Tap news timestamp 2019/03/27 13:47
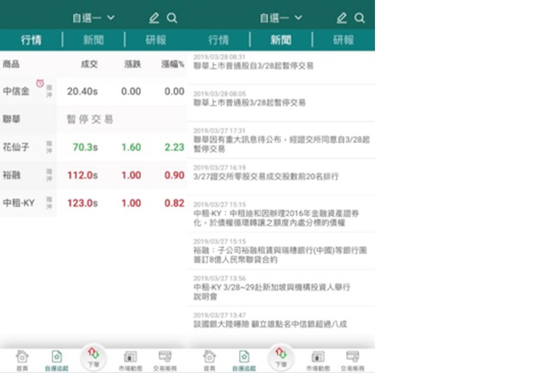557x373 pixels. (220, 316)
